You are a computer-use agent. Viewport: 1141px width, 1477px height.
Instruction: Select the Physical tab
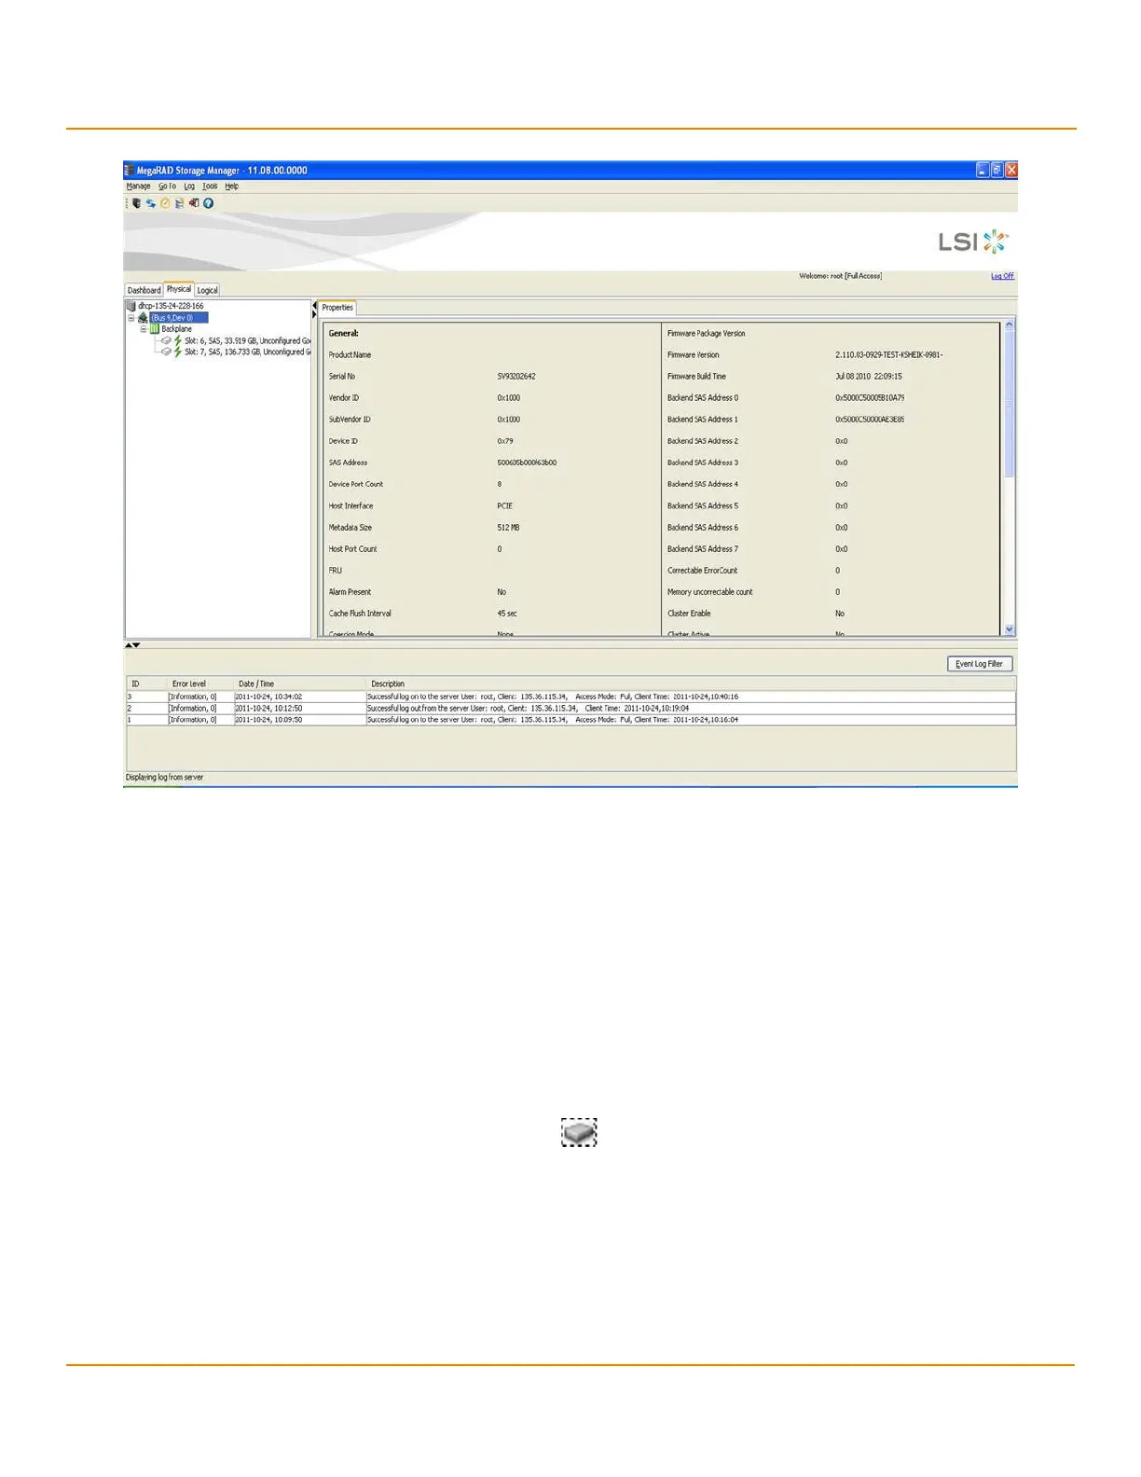tap(179, 289)
